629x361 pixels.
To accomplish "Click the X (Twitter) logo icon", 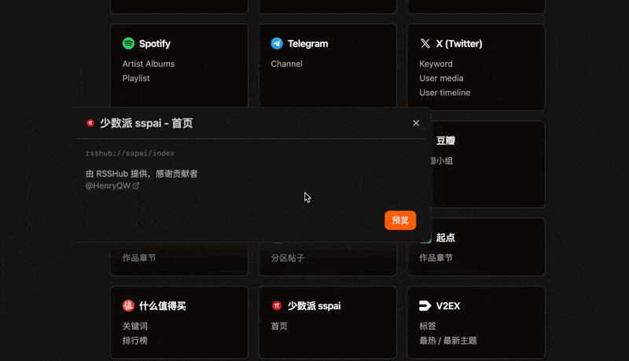I will coord(425,44).
